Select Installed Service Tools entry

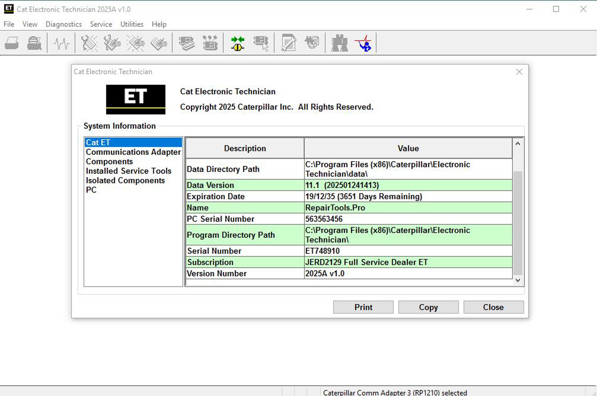pos(128,171)
